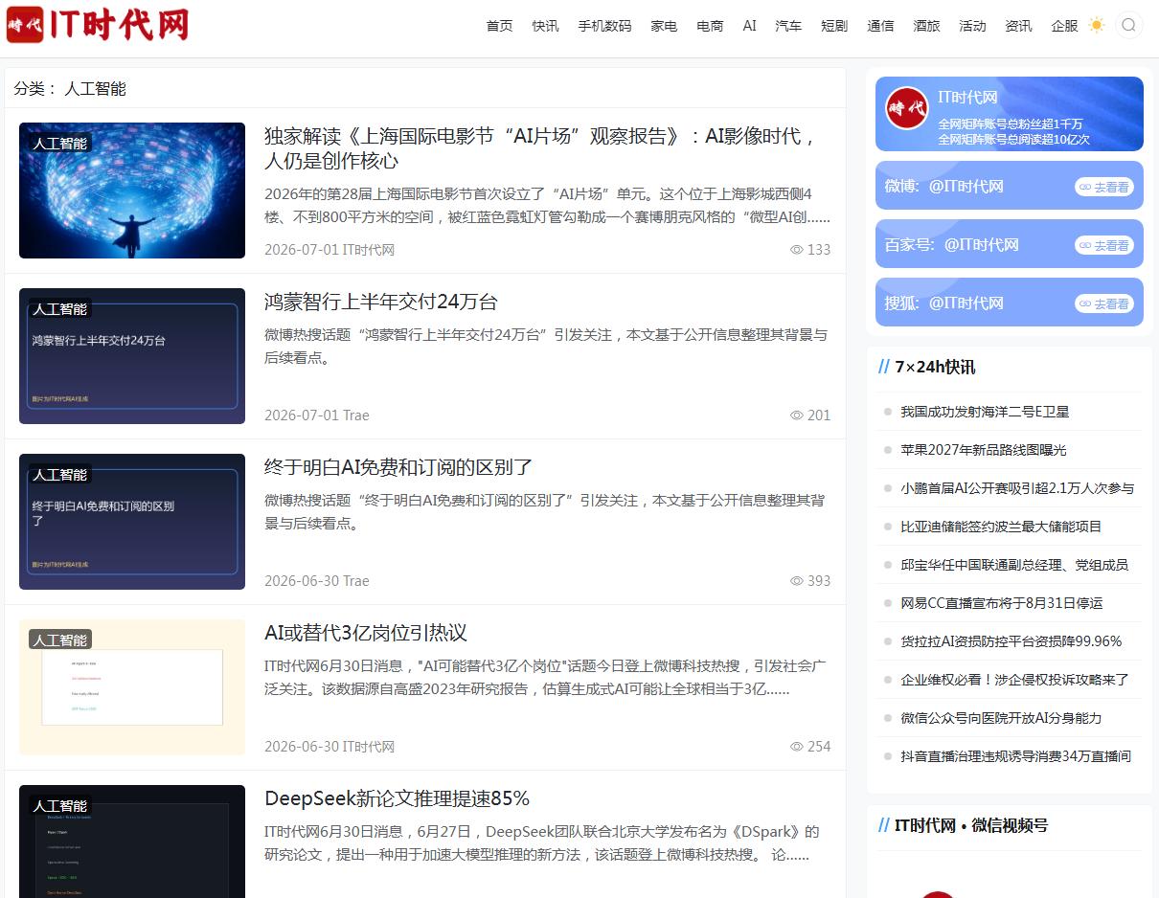Open the 快讯 navigation item
This screenshot has width=1159, height=898.
[x=545, y=26]
